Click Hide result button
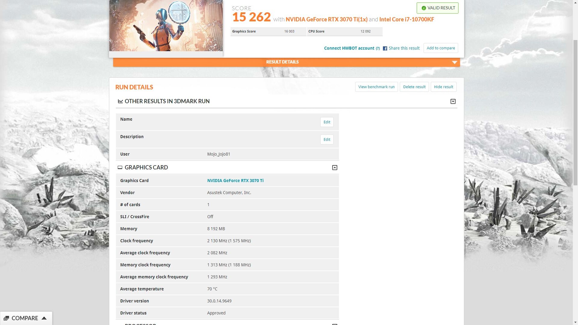 pyautogui.click(x=443, y=87)
